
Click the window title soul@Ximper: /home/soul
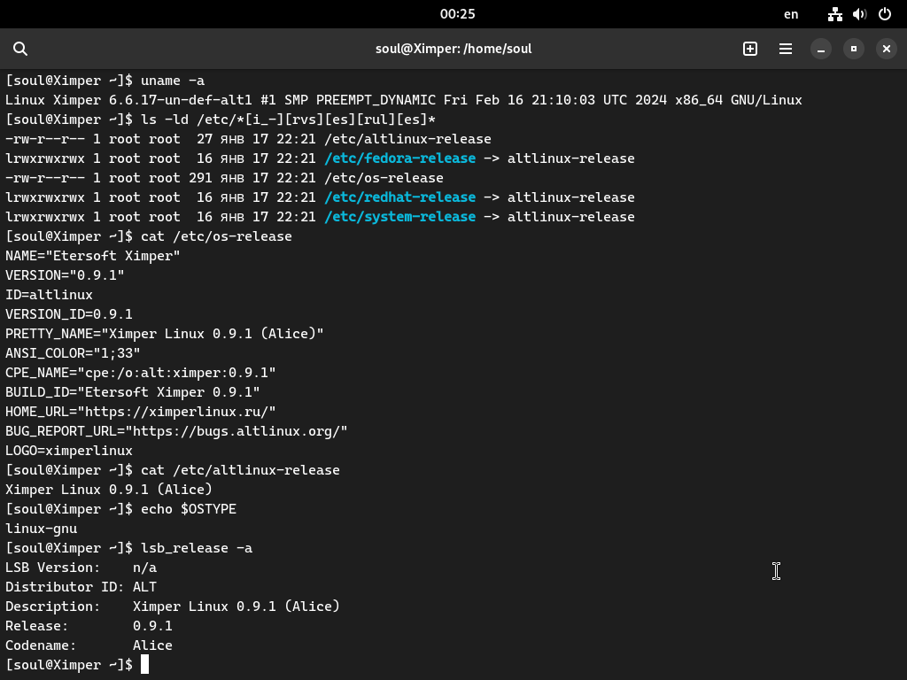pos(453,49)
